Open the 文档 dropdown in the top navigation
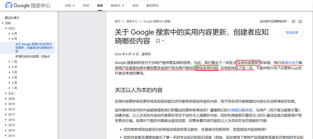This screenshot has width=313, height=139. pyautogui.click(x=70, y=6)
